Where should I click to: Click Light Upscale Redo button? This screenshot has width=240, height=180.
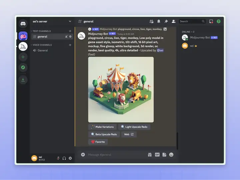134,127
